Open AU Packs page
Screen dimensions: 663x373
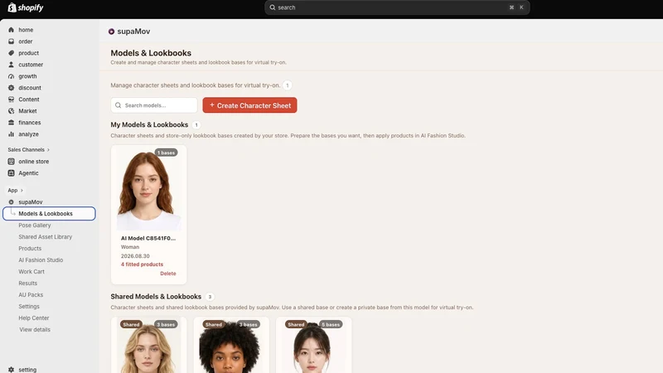[x=31, y=295]
